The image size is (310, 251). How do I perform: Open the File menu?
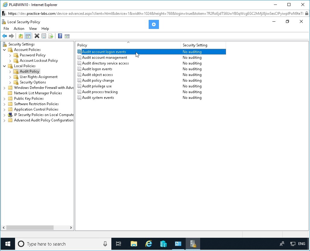(6, 29)
